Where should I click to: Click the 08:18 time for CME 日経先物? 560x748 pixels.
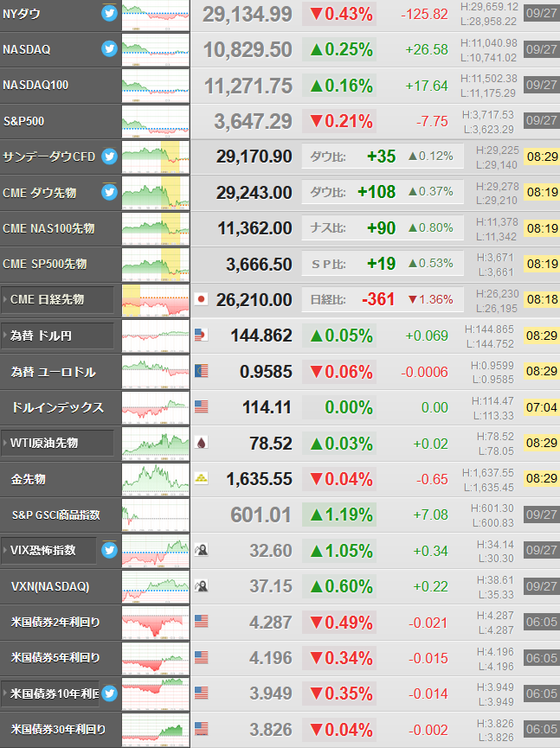pyautogui.click(x=541, y=299)
